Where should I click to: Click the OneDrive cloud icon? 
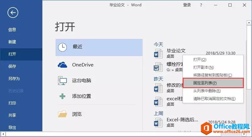tap(62, 65)
